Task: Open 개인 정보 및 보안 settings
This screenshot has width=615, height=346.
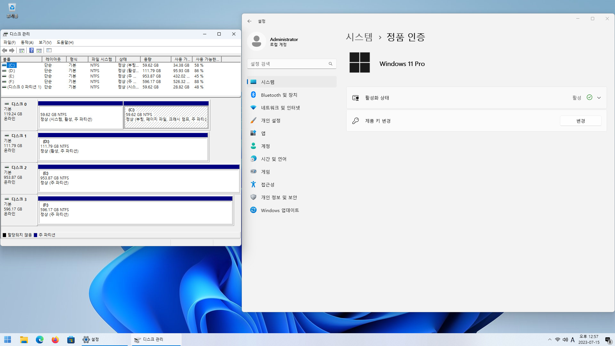Action: [x=291, y=197]
